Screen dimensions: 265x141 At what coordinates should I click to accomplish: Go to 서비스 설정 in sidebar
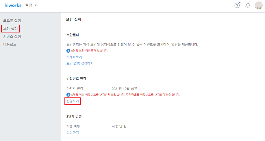[x=12, y=36]
